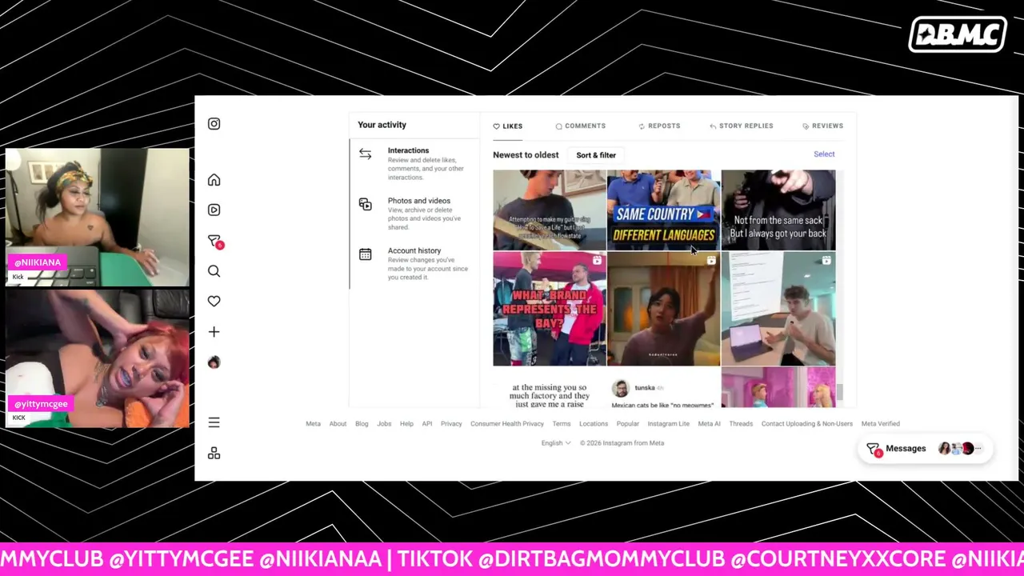Open the Interactions section

coord(414,163)
